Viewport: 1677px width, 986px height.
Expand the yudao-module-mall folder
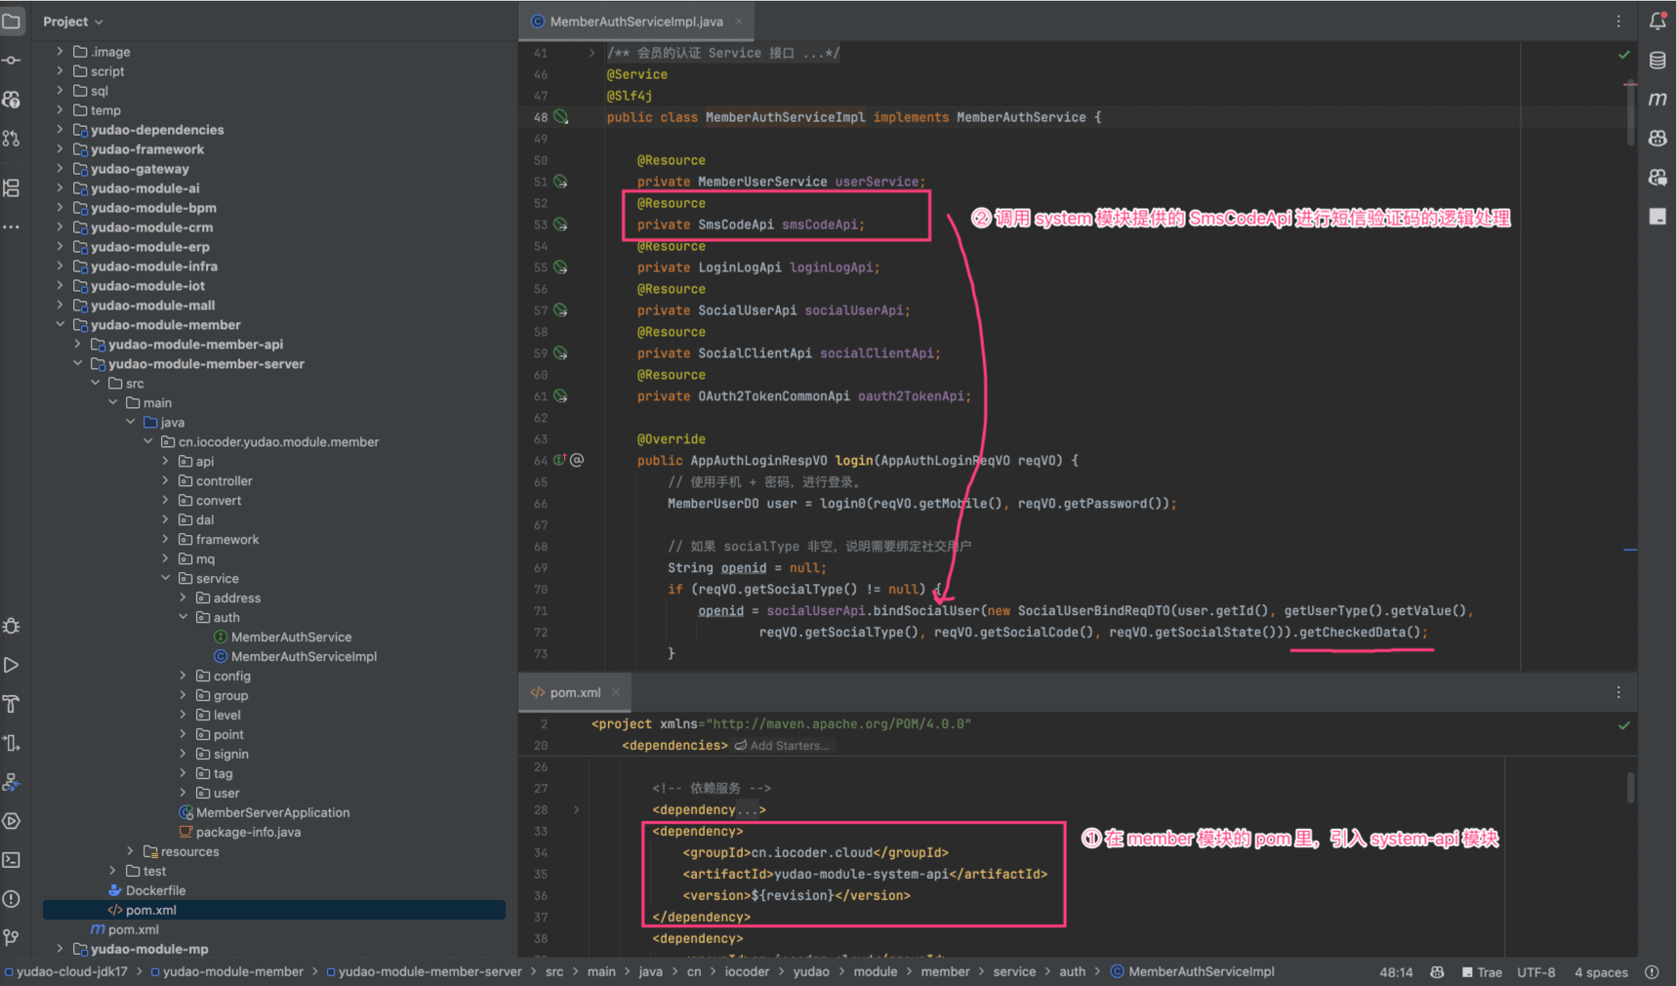coord(60,306)
